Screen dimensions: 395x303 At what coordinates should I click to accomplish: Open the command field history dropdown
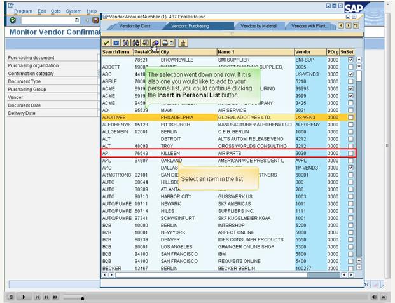pyautogui.click(x=77, y=20)
